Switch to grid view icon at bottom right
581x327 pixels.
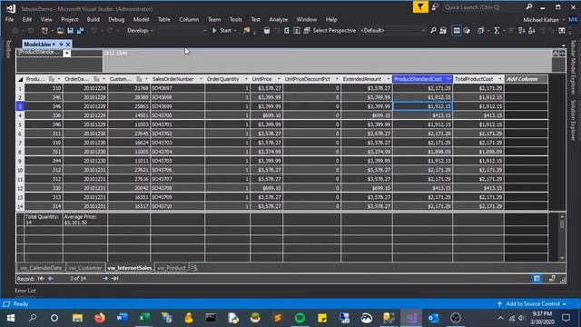click(x=537, y=279)
